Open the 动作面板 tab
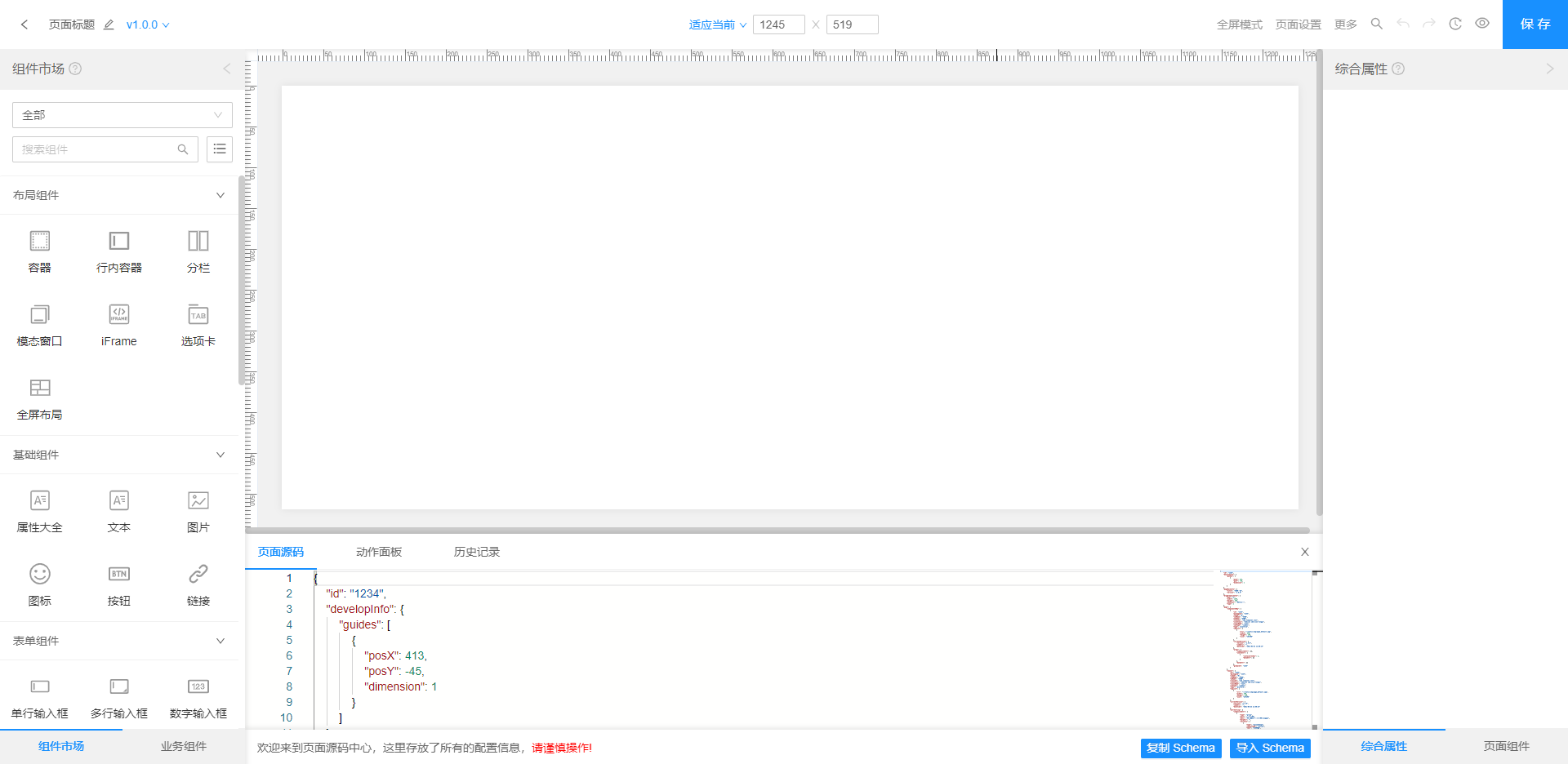Image resolution: width=1568 pixels, height=764 pixels. click(379, 552)
